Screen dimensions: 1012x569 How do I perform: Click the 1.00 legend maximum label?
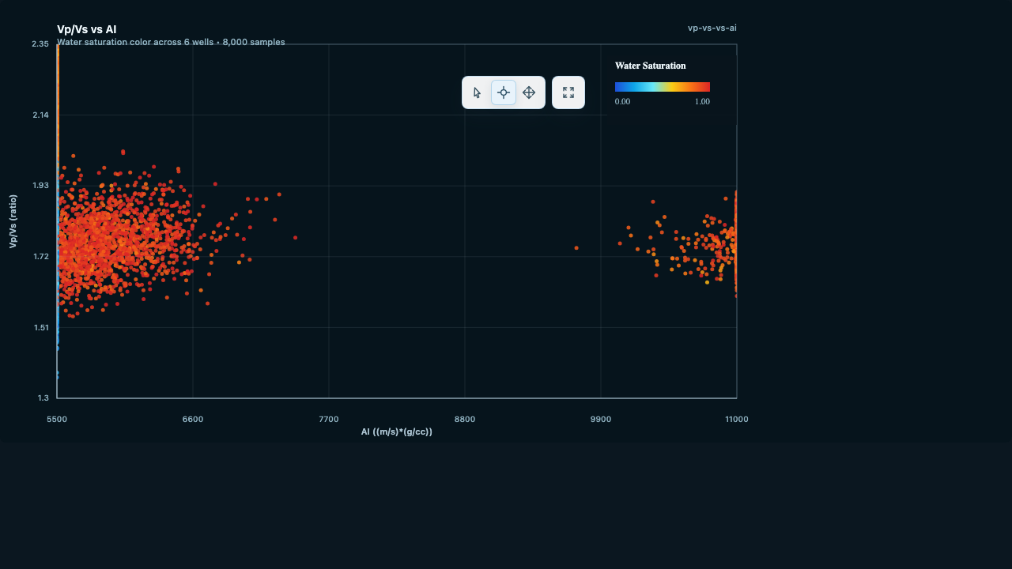[702, 101]
